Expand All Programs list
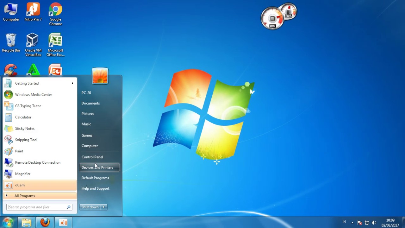Image resolution: width=405 pixels, height=228 pixels. 40,196
